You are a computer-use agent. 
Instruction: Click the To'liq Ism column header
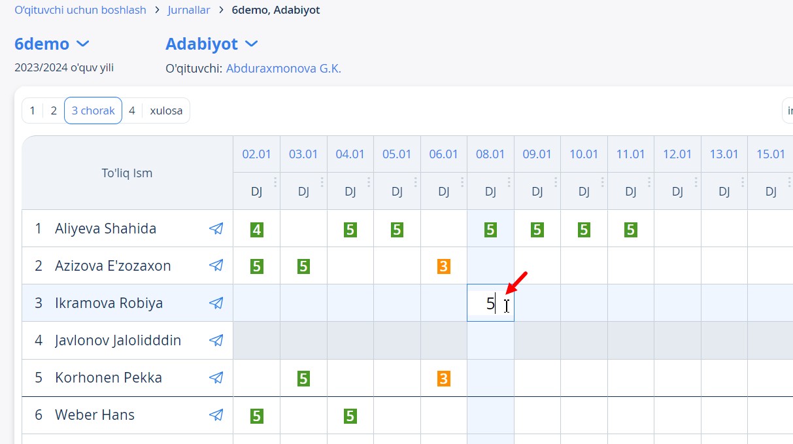coord(127,173)
